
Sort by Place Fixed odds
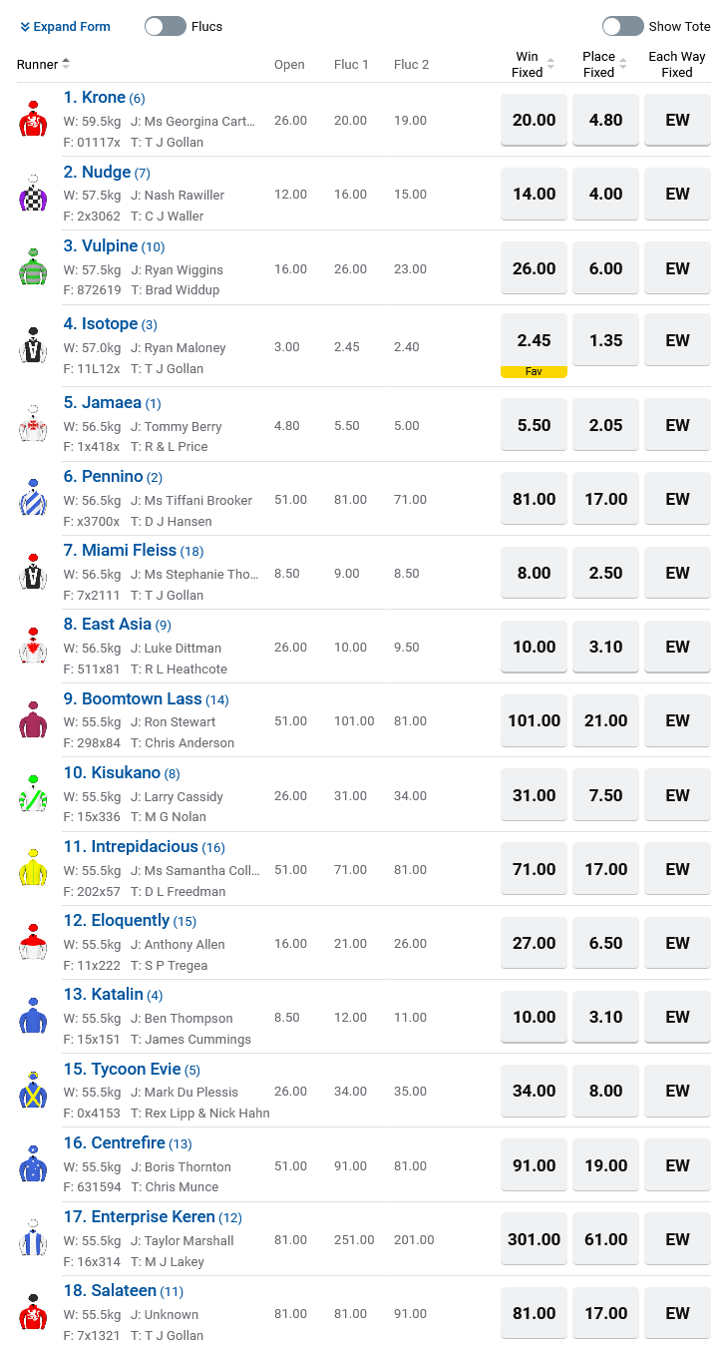point(605,65)
